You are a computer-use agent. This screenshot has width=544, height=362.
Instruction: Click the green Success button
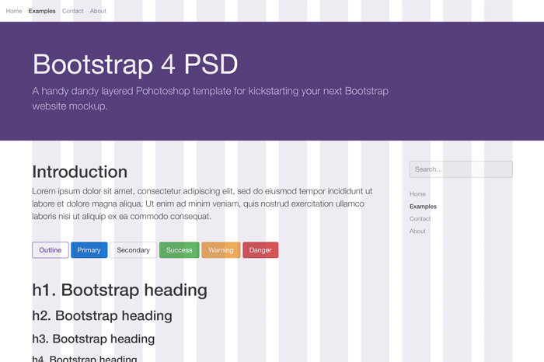click(179, 250)
